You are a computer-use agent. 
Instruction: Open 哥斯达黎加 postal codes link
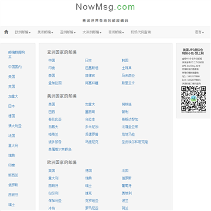coord(130,120)
